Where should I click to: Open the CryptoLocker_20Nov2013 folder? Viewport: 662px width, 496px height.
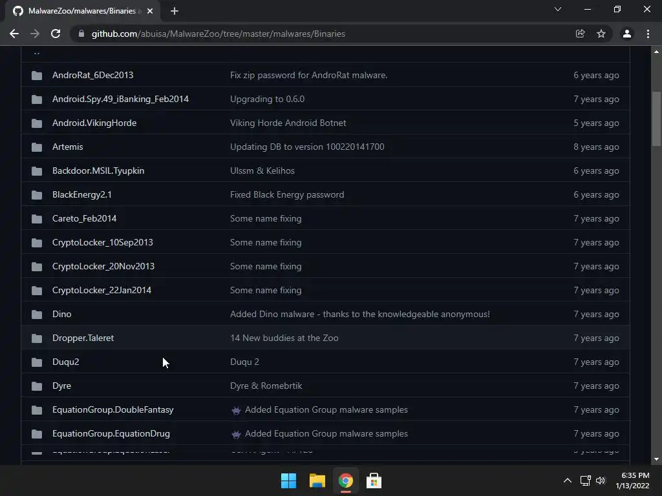pos(103,266)
